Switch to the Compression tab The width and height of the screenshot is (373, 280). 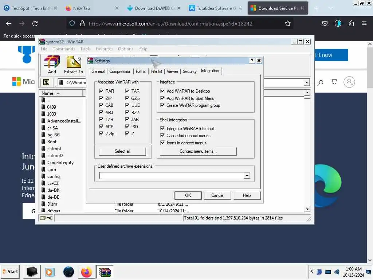pyautogui.click(x=120, y=71)
